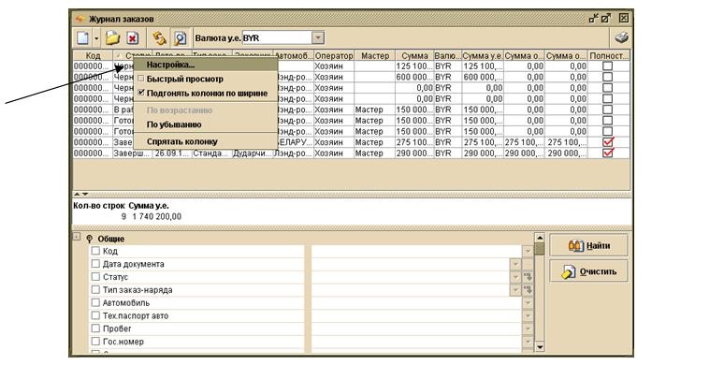The width and height of the screenshot is (724, 365).
Task: Refresh the order journal list
Action: pyautogui.click(x=160, y=37)
